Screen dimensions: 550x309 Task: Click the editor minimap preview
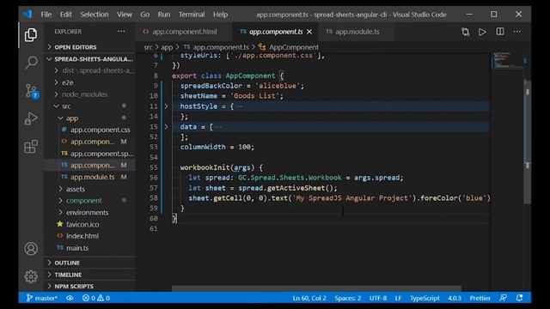[507, 61]
